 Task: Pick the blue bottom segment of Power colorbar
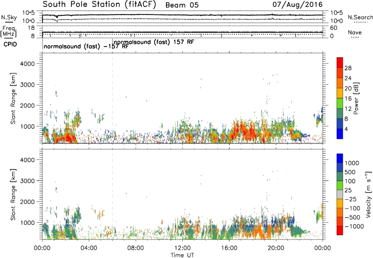pyautogui.click(x=340, y=134)
